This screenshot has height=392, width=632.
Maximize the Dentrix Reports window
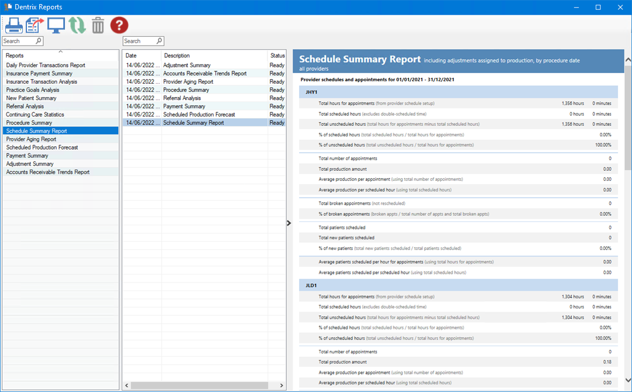(598, 7)
